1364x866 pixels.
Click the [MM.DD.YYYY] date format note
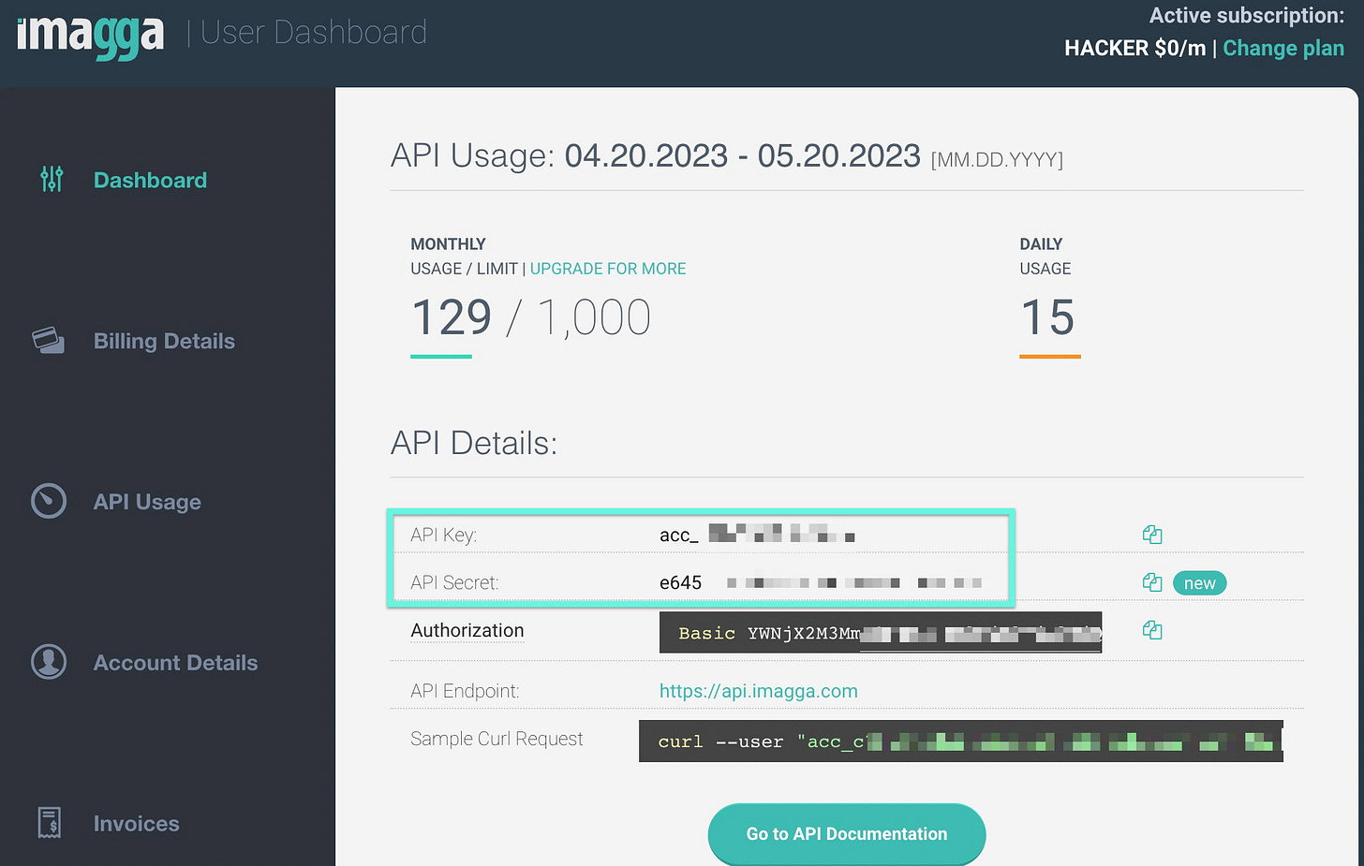[997, 160]
